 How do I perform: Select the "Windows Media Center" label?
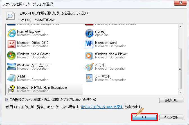(33, 54)
